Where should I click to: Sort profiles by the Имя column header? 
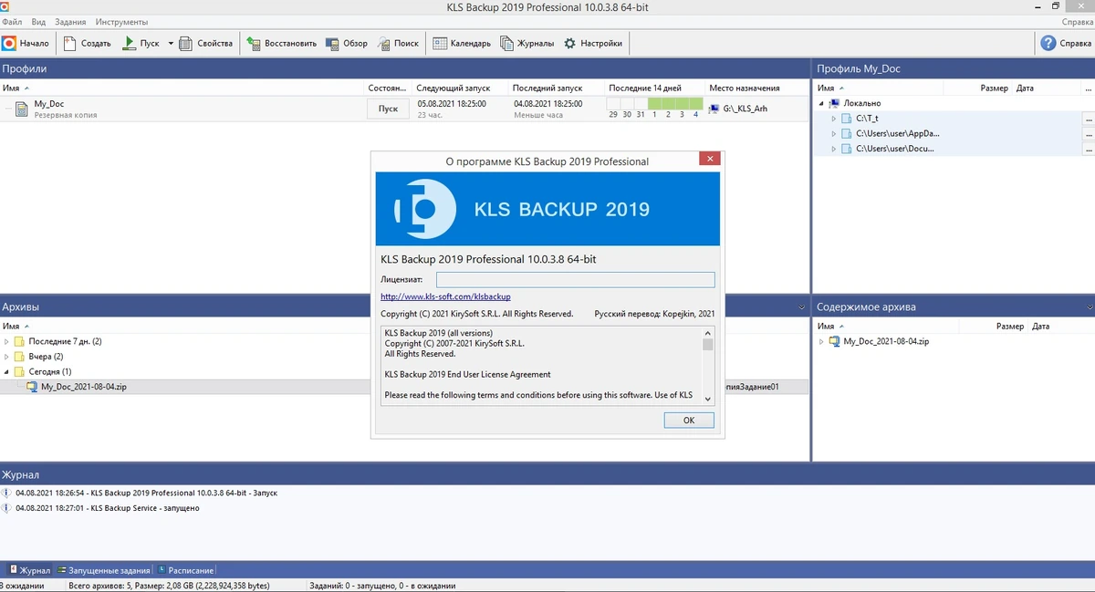pyautogui.click(x=11, y=88)
